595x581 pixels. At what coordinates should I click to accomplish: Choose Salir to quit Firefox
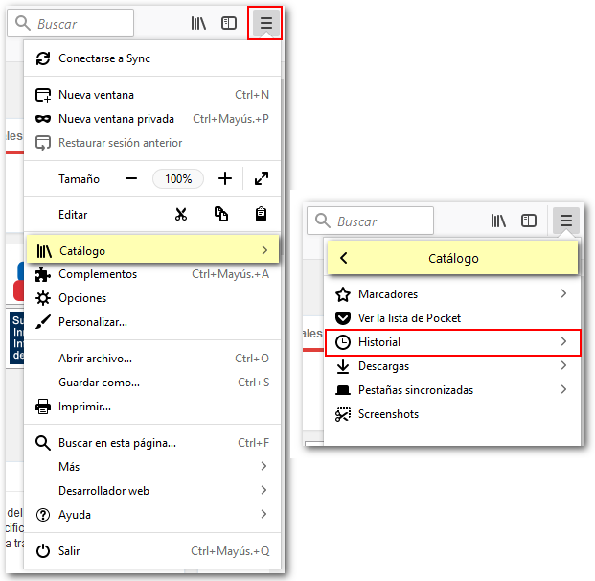69,551
